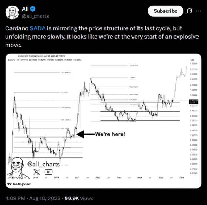Screen dimensions: 207x205
Task: Click the blue verified badge
Action: 33,9
